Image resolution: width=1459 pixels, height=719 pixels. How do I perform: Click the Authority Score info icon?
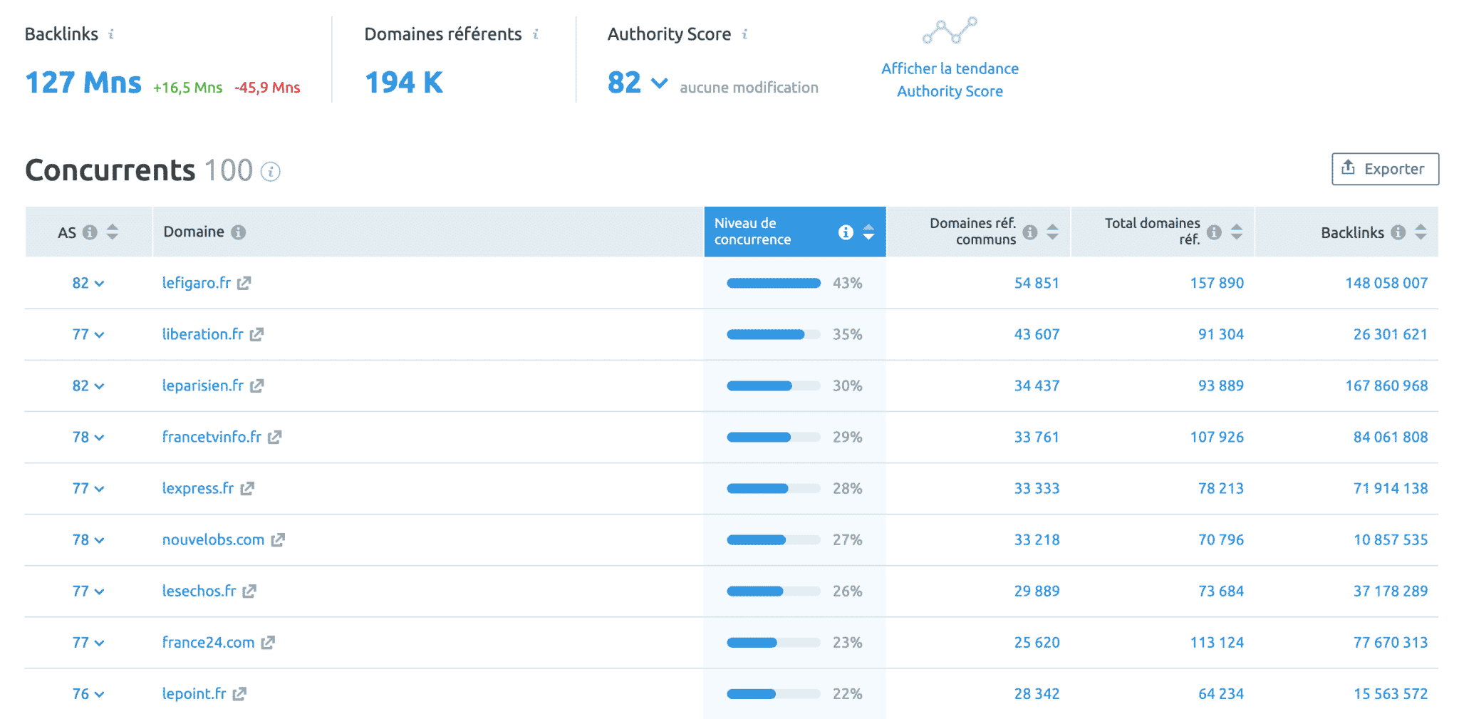click(x=744, y=34)
